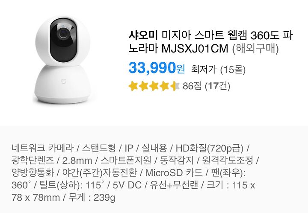
Task: Select the 33,990원 price
Action: pos(157,67)
